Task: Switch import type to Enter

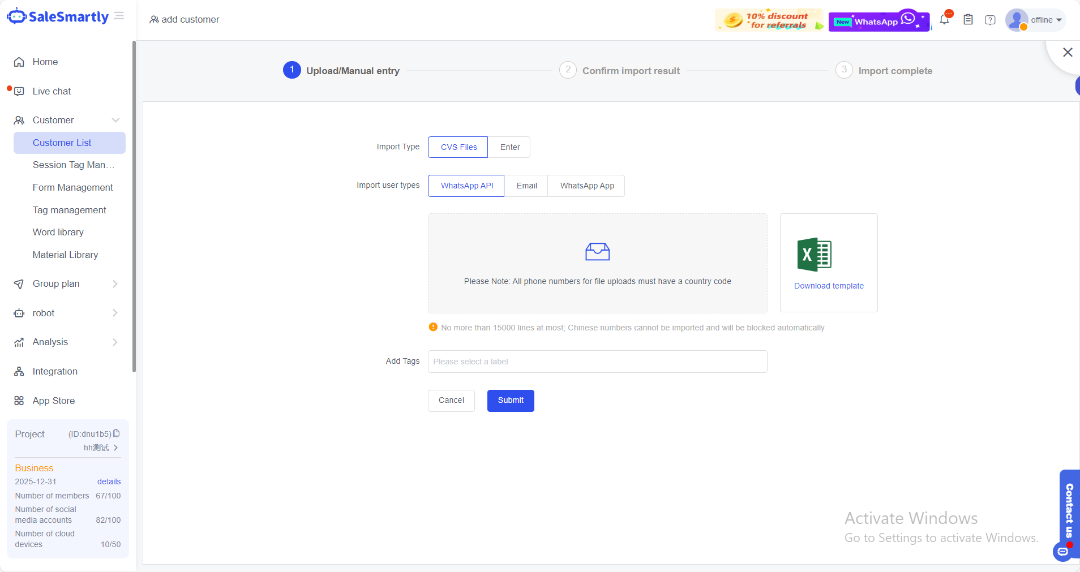Action: [509, 147]
